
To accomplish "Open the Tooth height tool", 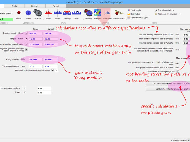I will [134, 10].
